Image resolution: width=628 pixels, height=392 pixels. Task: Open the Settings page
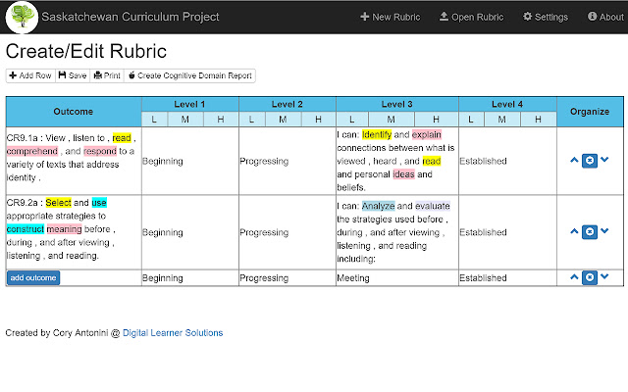(546, 17)
